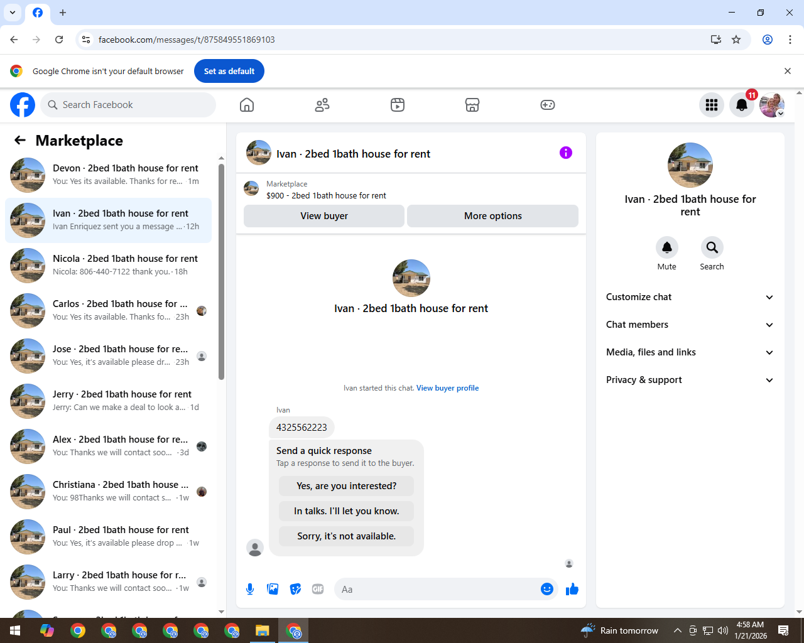Screen dimensions: 804x643
Task: Send quick response 'In talks. I'll let you know.'
Action: click(x=347, y=511)
